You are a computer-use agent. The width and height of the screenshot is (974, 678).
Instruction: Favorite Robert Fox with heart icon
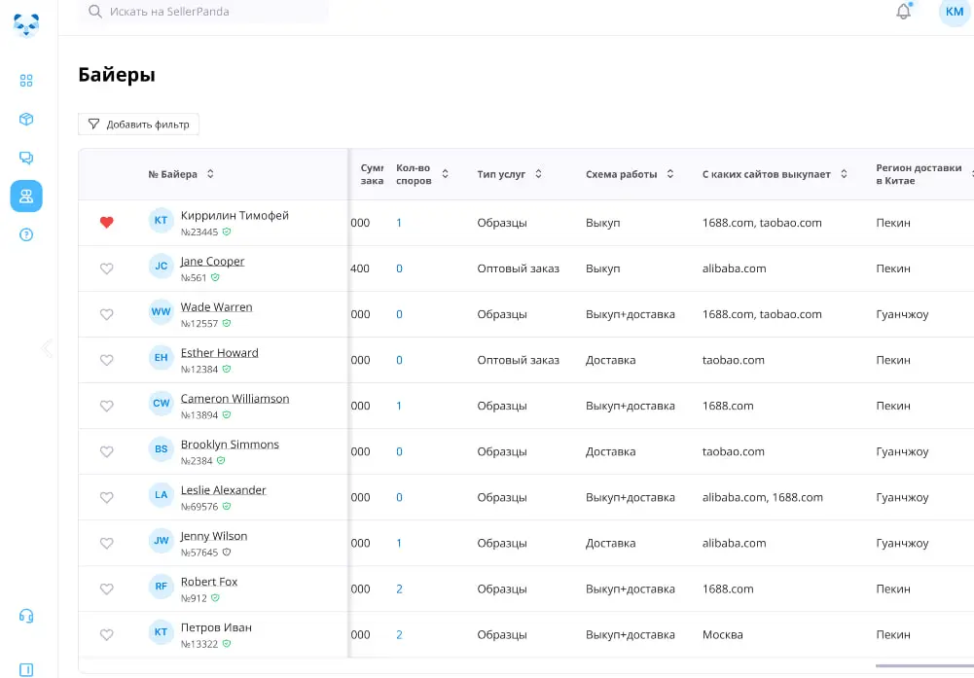(107, 589)
